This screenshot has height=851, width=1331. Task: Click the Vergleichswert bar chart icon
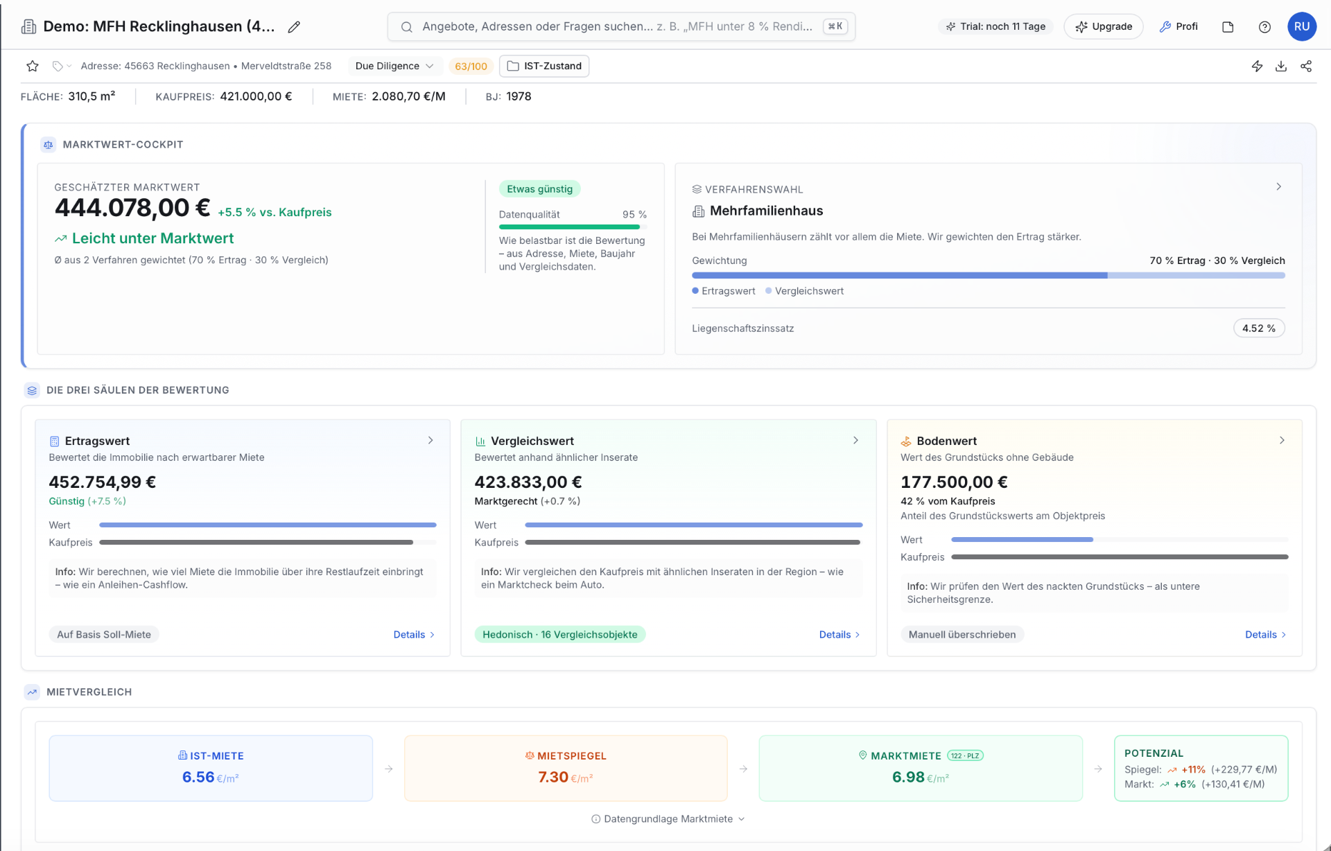[x=480, y=441]
